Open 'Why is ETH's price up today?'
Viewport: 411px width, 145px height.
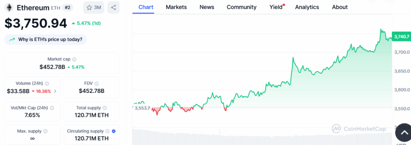click(46, 40)
